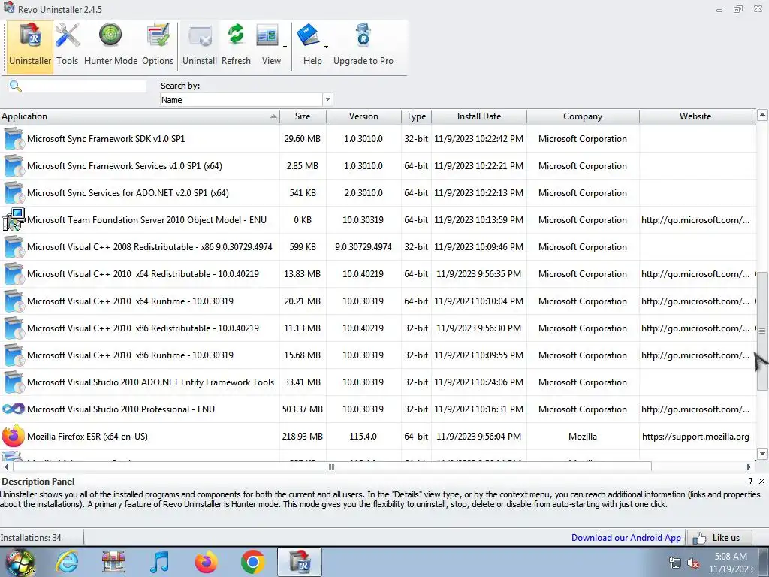This screenshot has width=769, height=577.
Task: Open the taskbar clock showing 5:08 AM
Action: click(731, 562)
